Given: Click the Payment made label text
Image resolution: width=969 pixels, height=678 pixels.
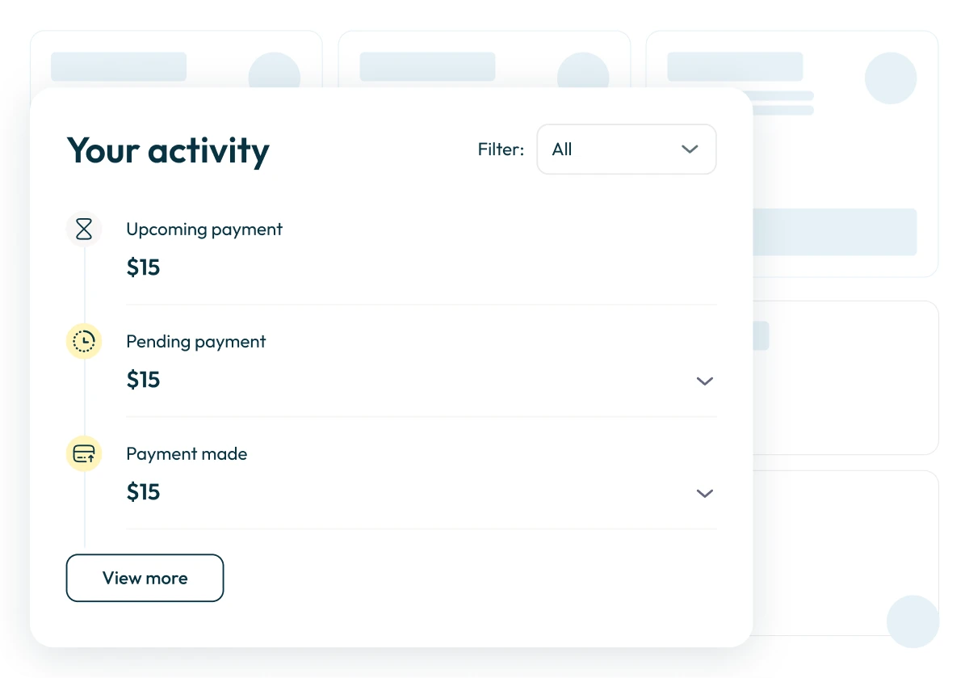Looking at the screenshot, I should pos(187,454).
